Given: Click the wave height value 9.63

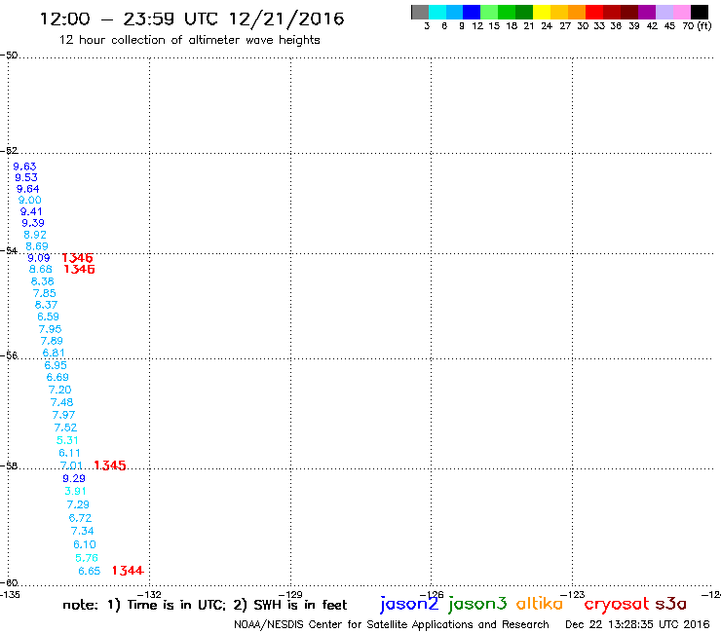Looking at the screenshot, I should point(24,167).
